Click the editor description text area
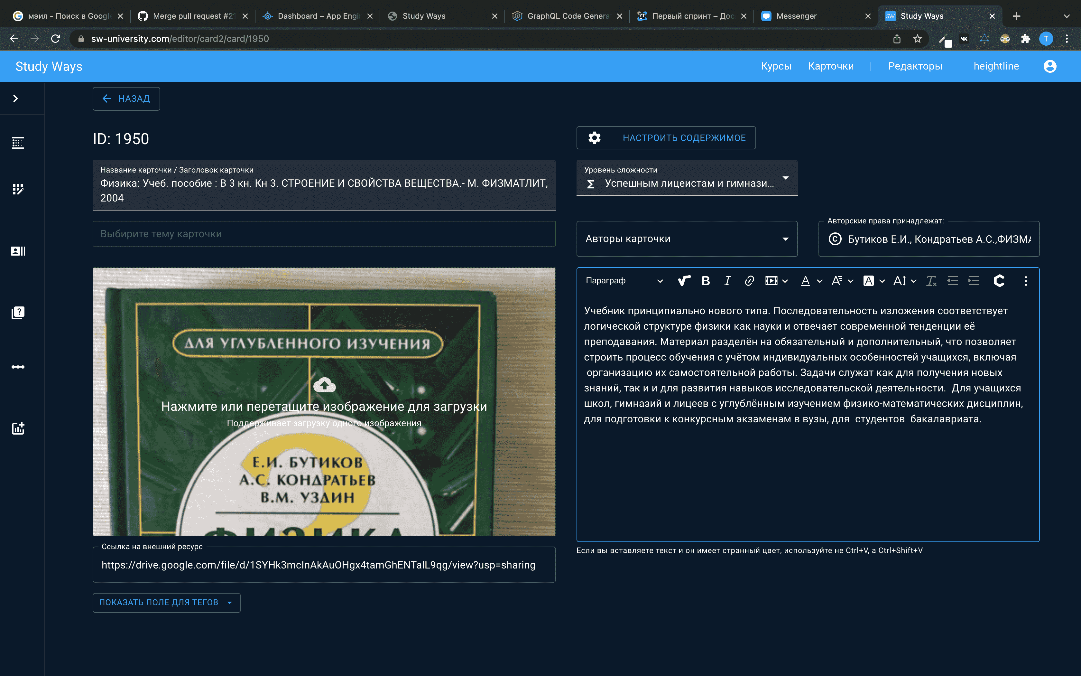Viewport: 1081px width, 676px height. 808,418
